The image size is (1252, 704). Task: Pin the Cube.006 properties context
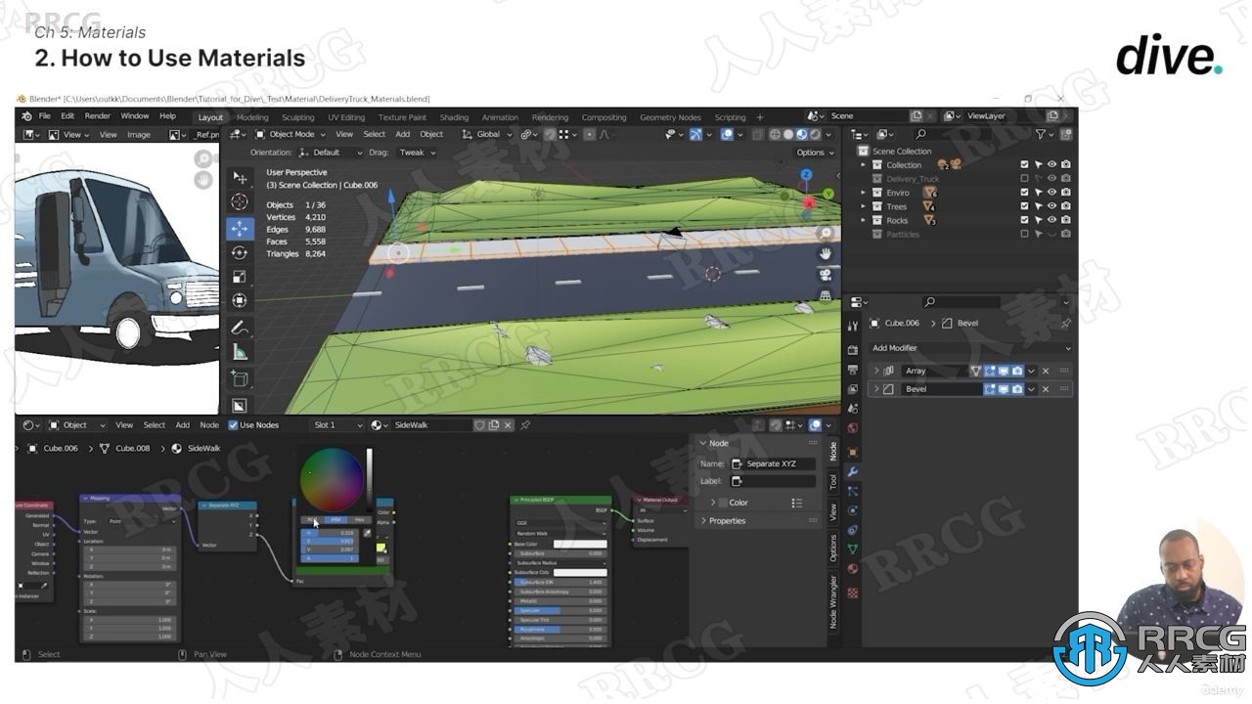tap(1065, 323)
